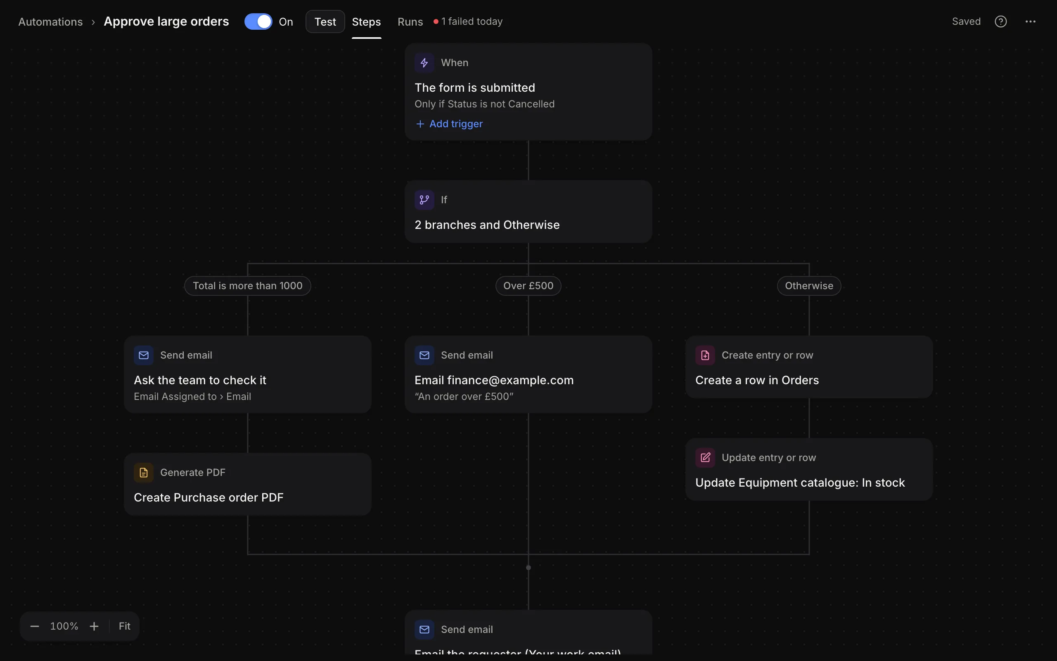
Task: Open the Runs tab
Action: coord(410,21)
